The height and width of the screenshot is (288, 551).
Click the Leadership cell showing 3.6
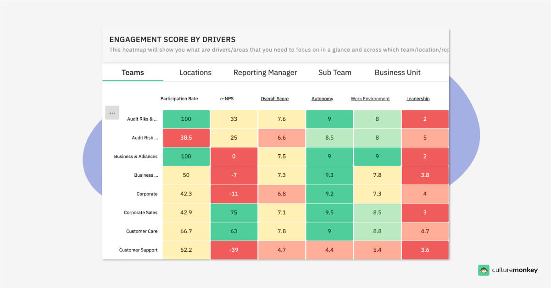click(425, 250)
